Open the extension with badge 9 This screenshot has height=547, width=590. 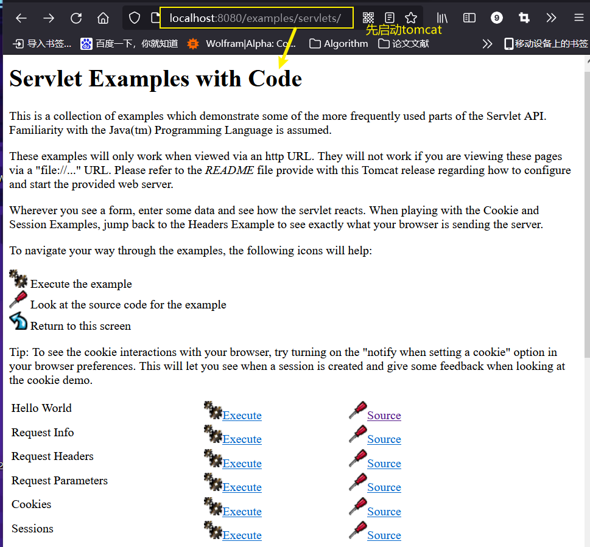point(497,18)
